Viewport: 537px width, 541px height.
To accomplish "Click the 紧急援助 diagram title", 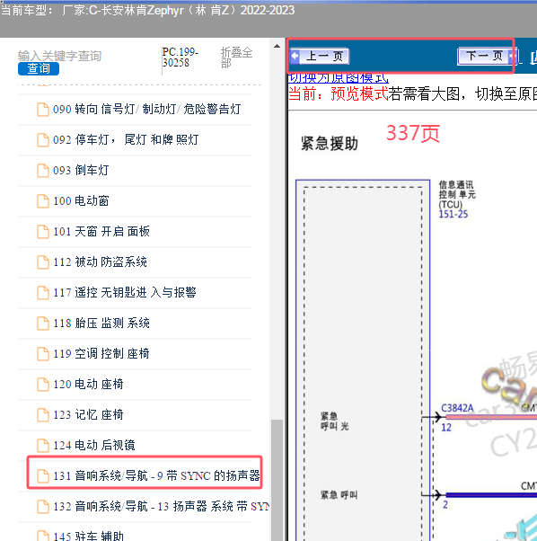I will [x=330, y=143].
